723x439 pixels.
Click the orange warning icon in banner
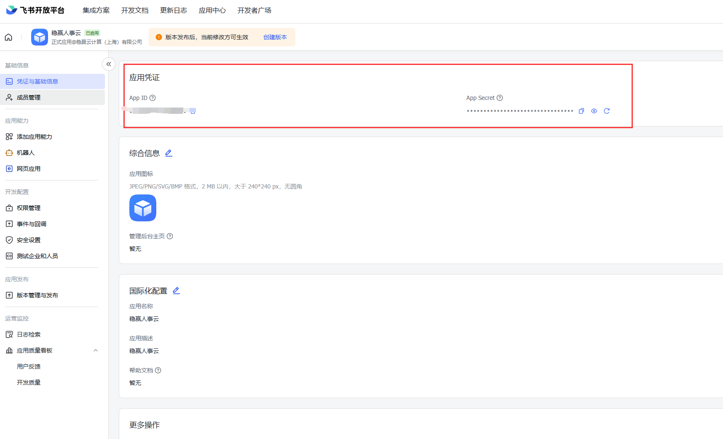pyautogui.click(x=159, y=37)
